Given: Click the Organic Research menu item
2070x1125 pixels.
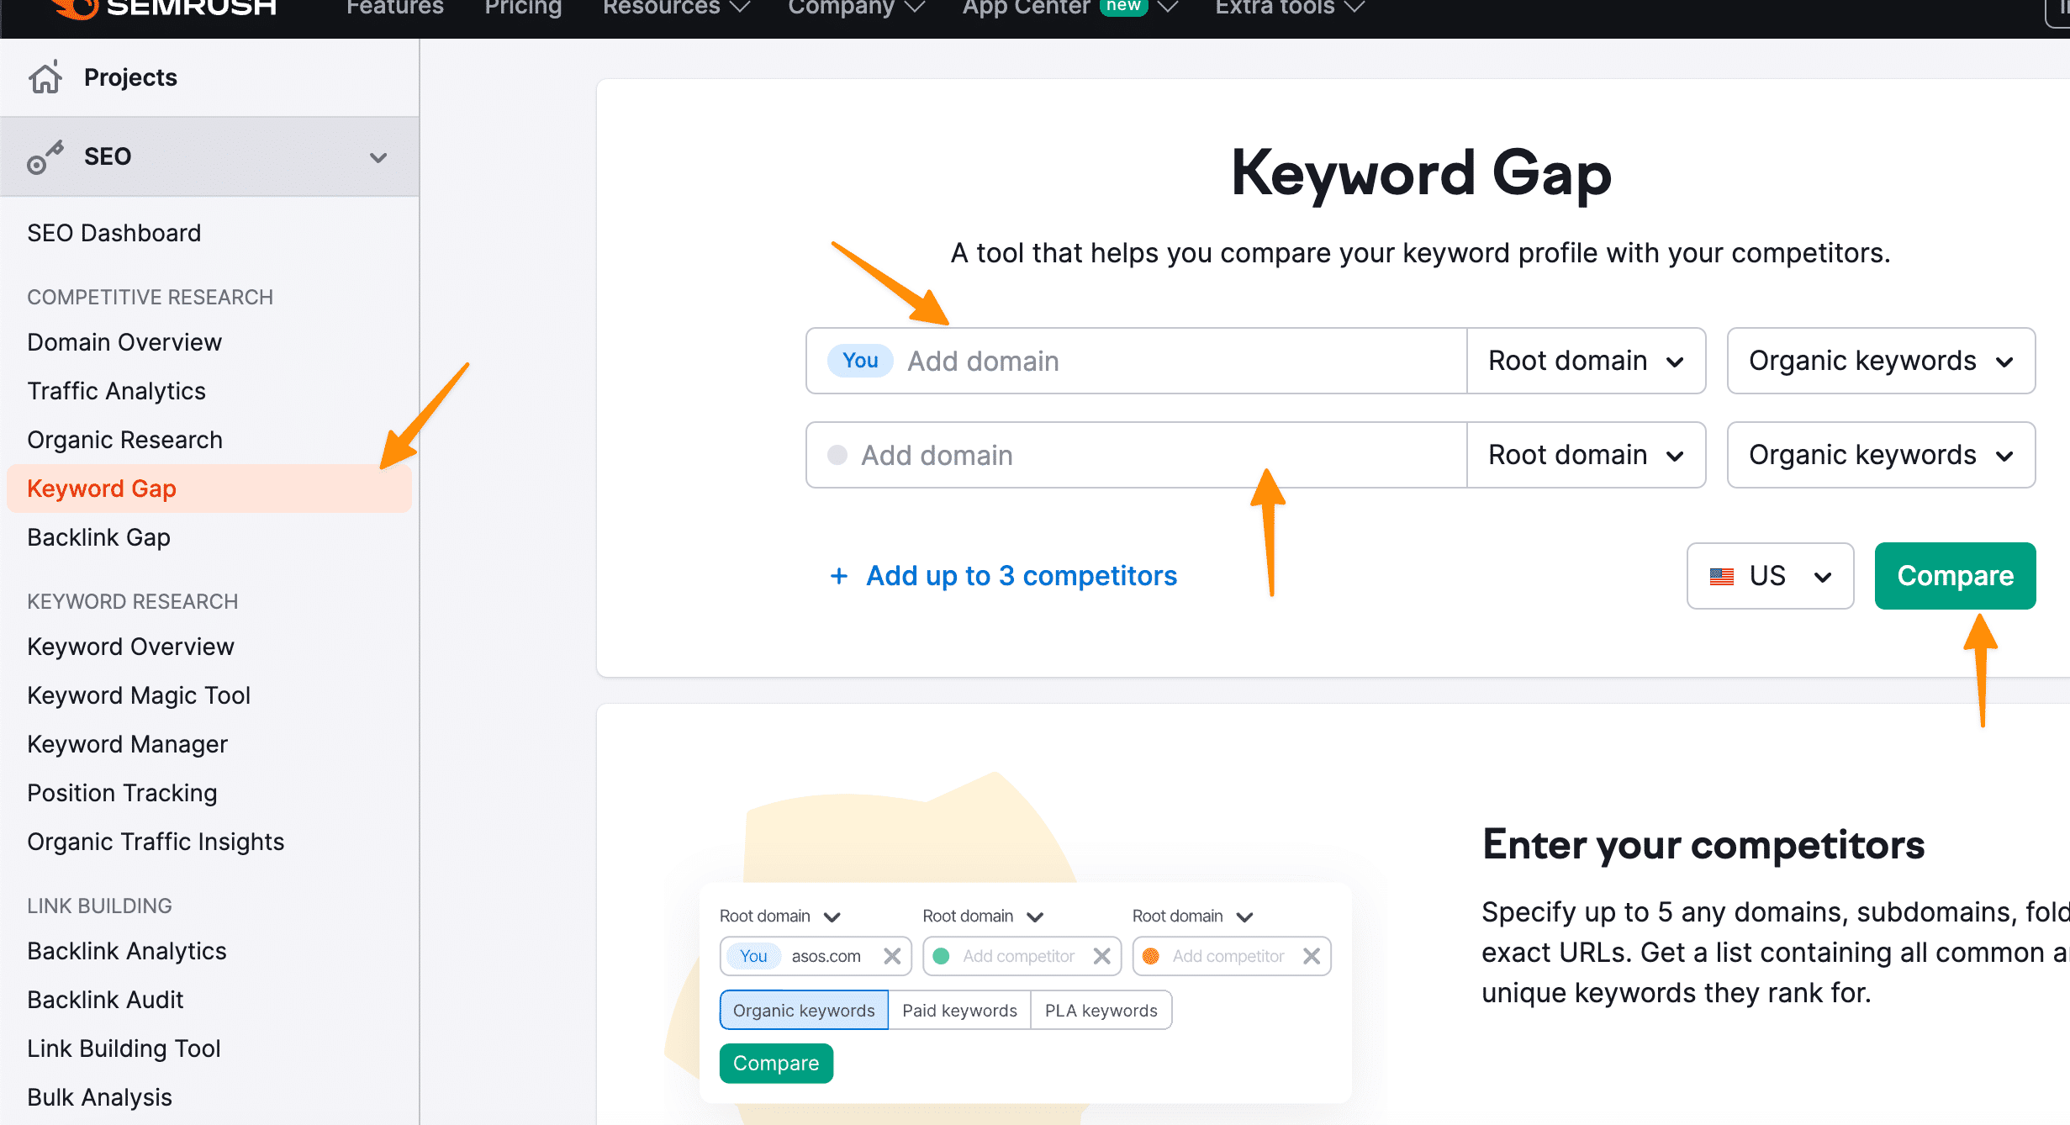Looking at the screenshot, I should point(124,439).
